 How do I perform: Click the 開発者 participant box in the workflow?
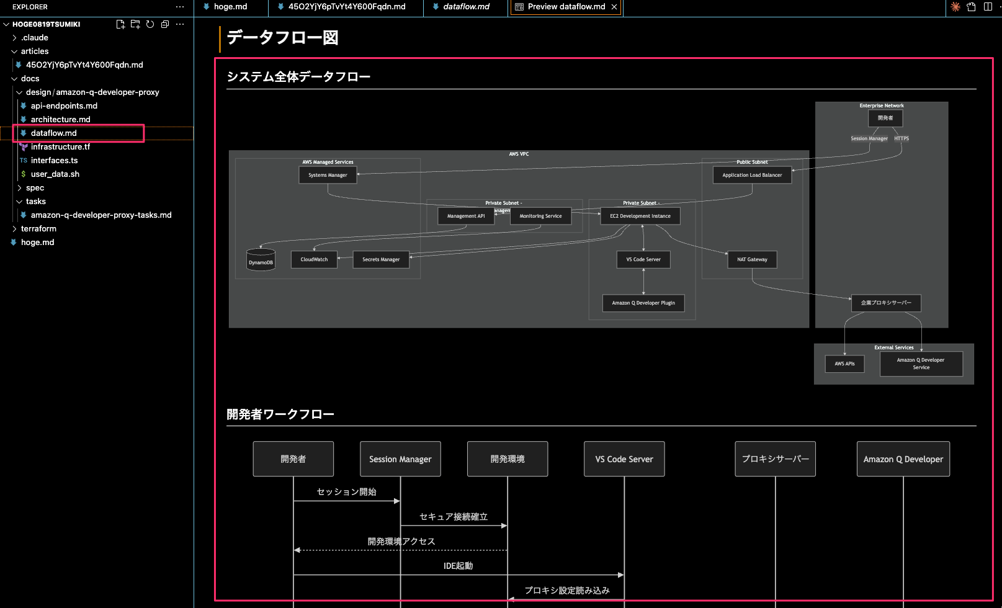click(293, 459)
